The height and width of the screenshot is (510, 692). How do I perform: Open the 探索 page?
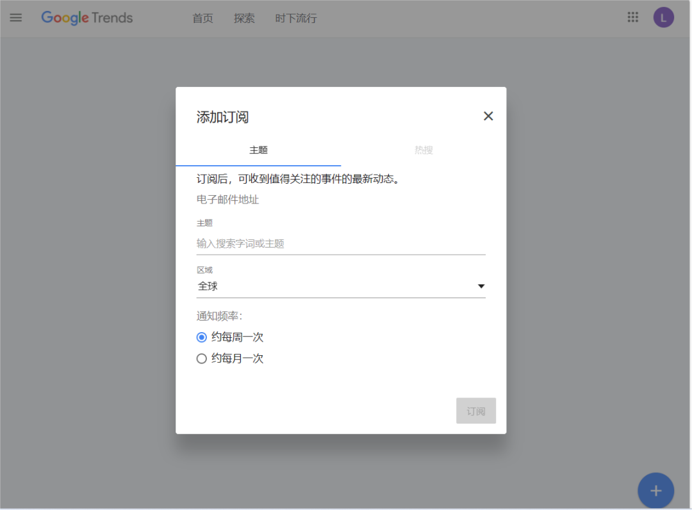point(244,18)
